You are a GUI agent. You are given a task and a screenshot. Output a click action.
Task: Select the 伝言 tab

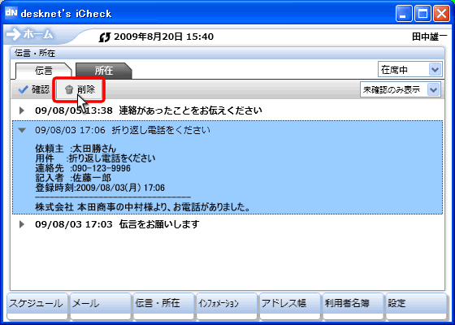pos(44,71)
